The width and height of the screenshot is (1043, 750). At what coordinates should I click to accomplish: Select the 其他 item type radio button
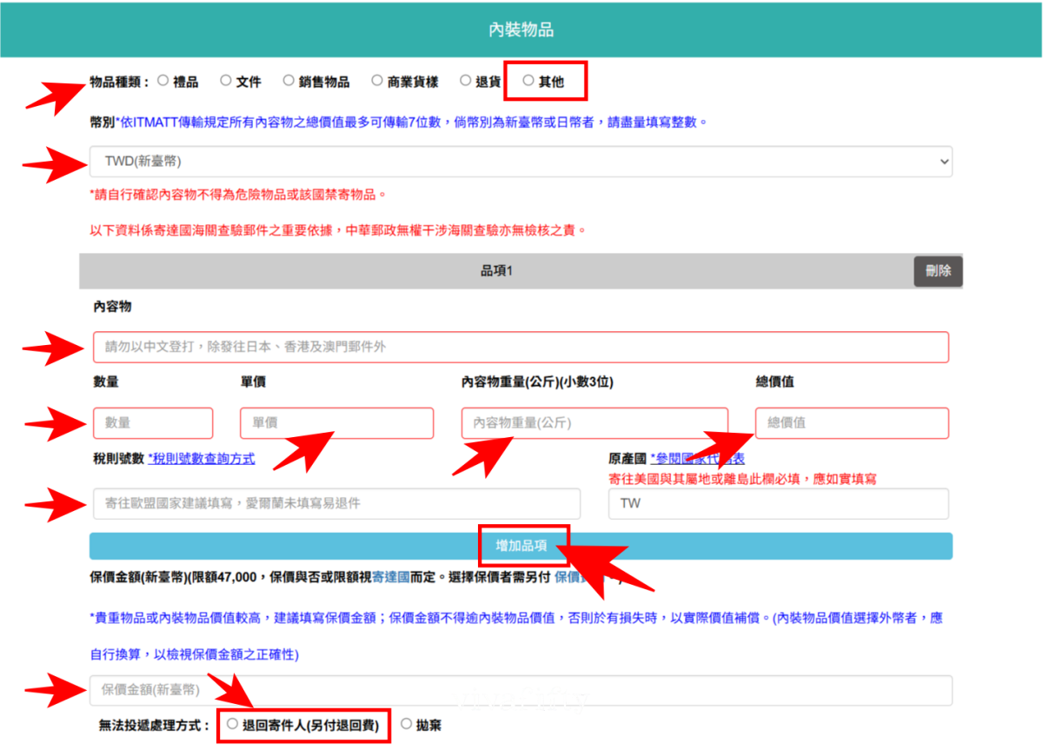(528, 81)
